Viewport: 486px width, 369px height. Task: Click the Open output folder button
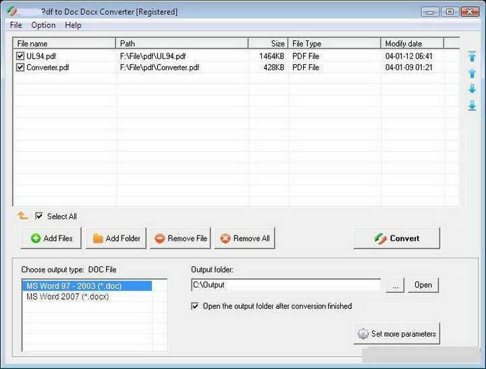tap(423, 285)
